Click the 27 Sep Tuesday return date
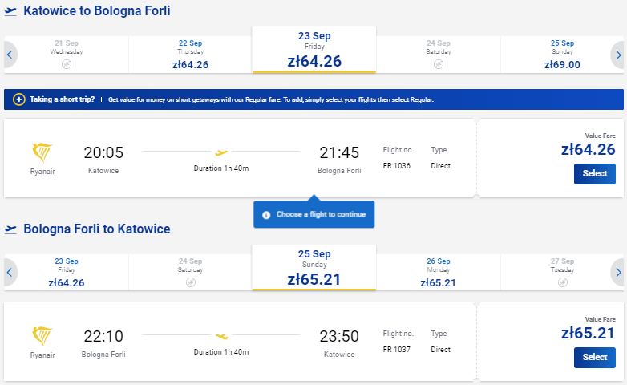This screenshot has width=627, height=385. 562,273
